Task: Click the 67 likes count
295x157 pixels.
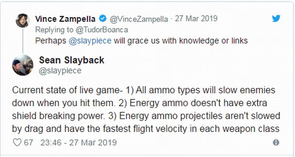Action: 28,142
